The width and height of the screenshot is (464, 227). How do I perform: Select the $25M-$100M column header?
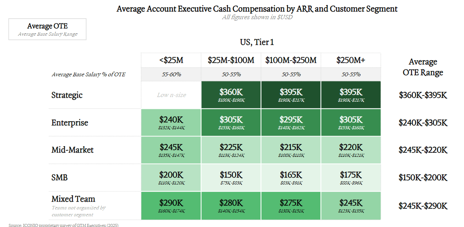pos(231,60)
